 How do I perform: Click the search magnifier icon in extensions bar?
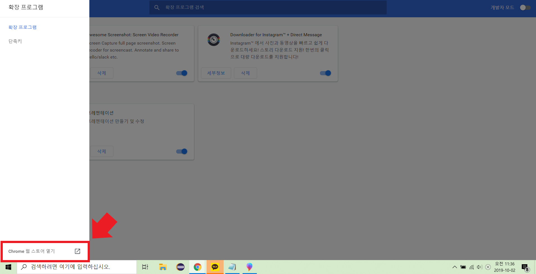tap(157, 8)
